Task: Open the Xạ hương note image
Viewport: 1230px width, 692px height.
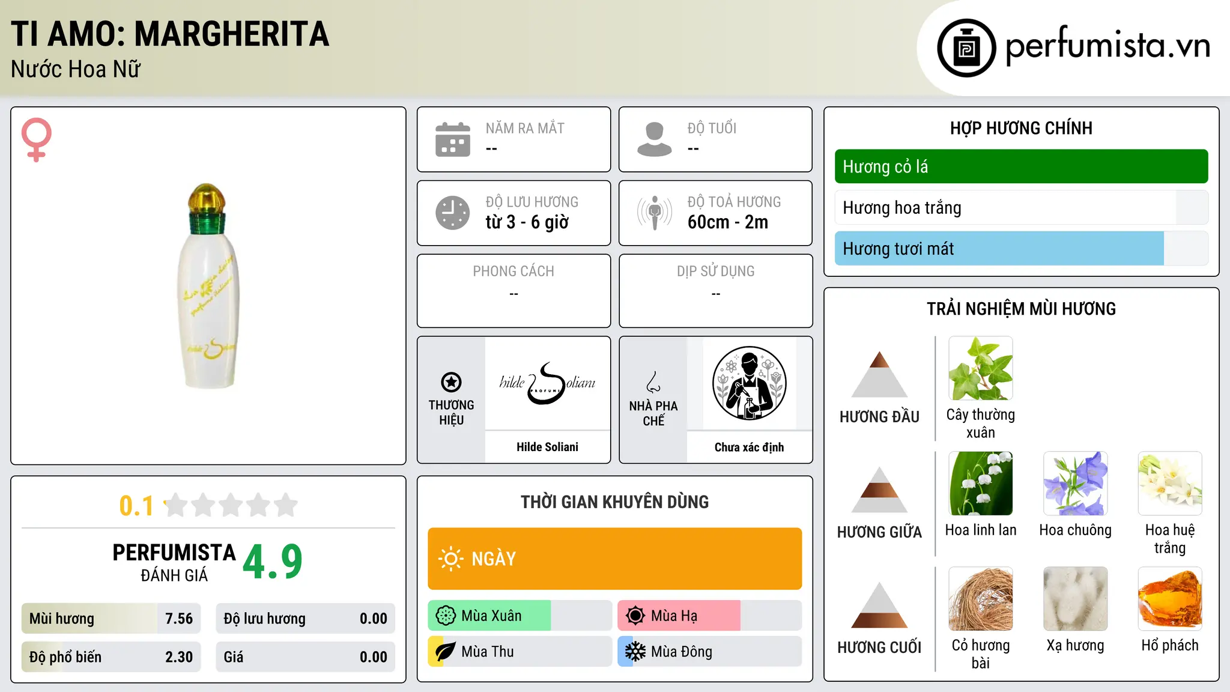Action: (1076, 599)
